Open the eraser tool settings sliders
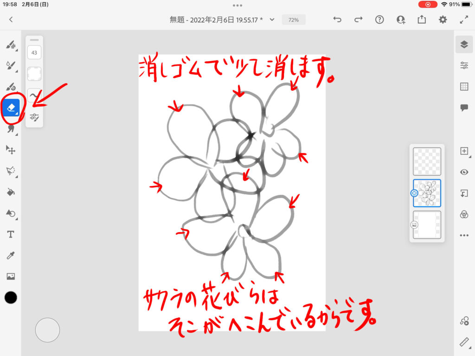Screen dimensions: 475x356 [x=34, y=117]
